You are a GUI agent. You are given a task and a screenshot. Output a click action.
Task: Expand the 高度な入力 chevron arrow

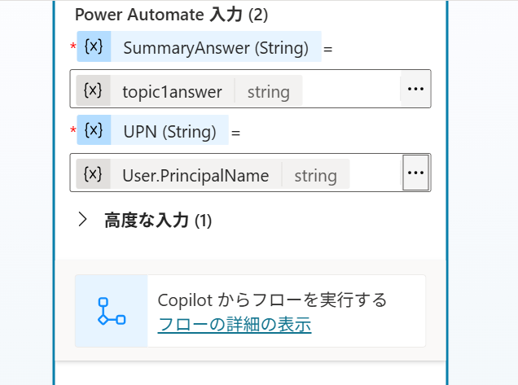pos(81,220)
